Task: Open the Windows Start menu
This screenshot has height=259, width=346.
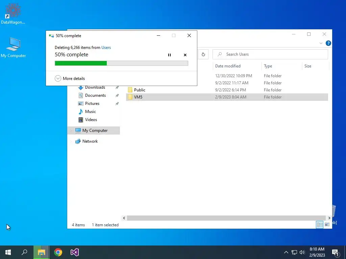Action: tap(8, 252)
